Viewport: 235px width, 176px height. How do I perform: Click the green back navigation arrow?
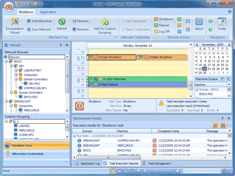(x=211, y=21)
